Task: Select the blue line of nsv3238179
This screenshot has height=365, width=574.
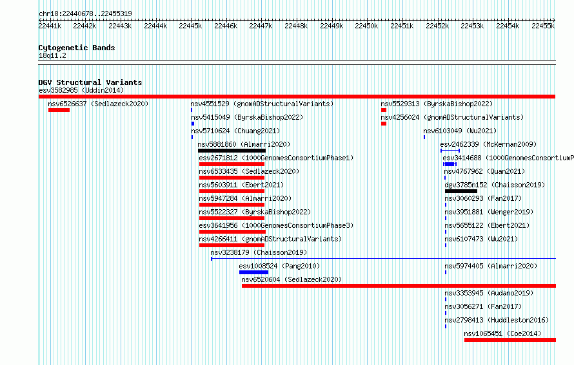Action: pos(383,259)
